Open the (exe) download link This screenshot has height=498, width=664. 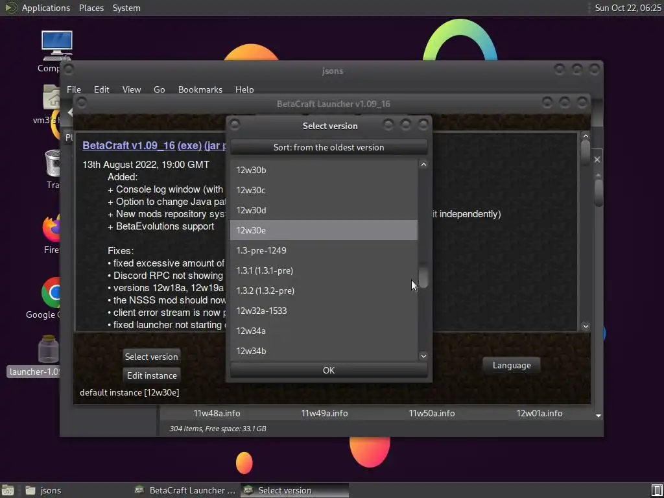click(x=189, y=145)
